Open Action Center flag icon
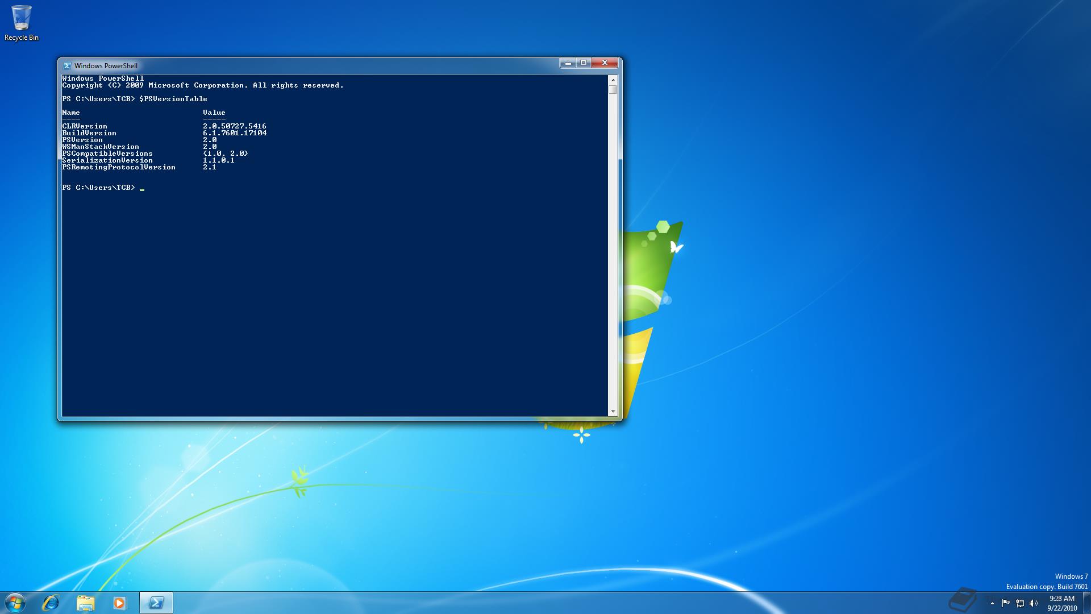This screenshot has height=614, width=1091. [1006, 603]
